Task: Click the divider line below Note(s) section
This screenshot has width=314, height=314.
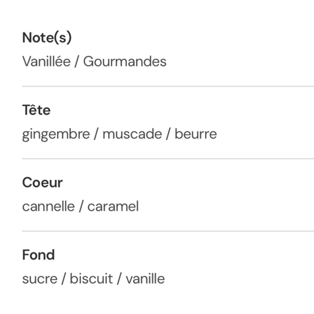Action: click(x=168, y=86)
